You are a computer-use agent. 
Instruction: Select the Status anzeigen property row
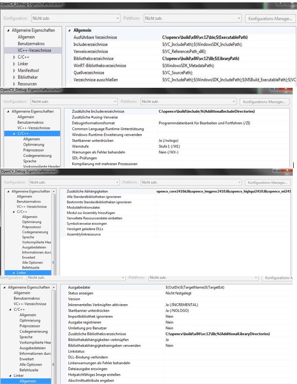[177, 293]
